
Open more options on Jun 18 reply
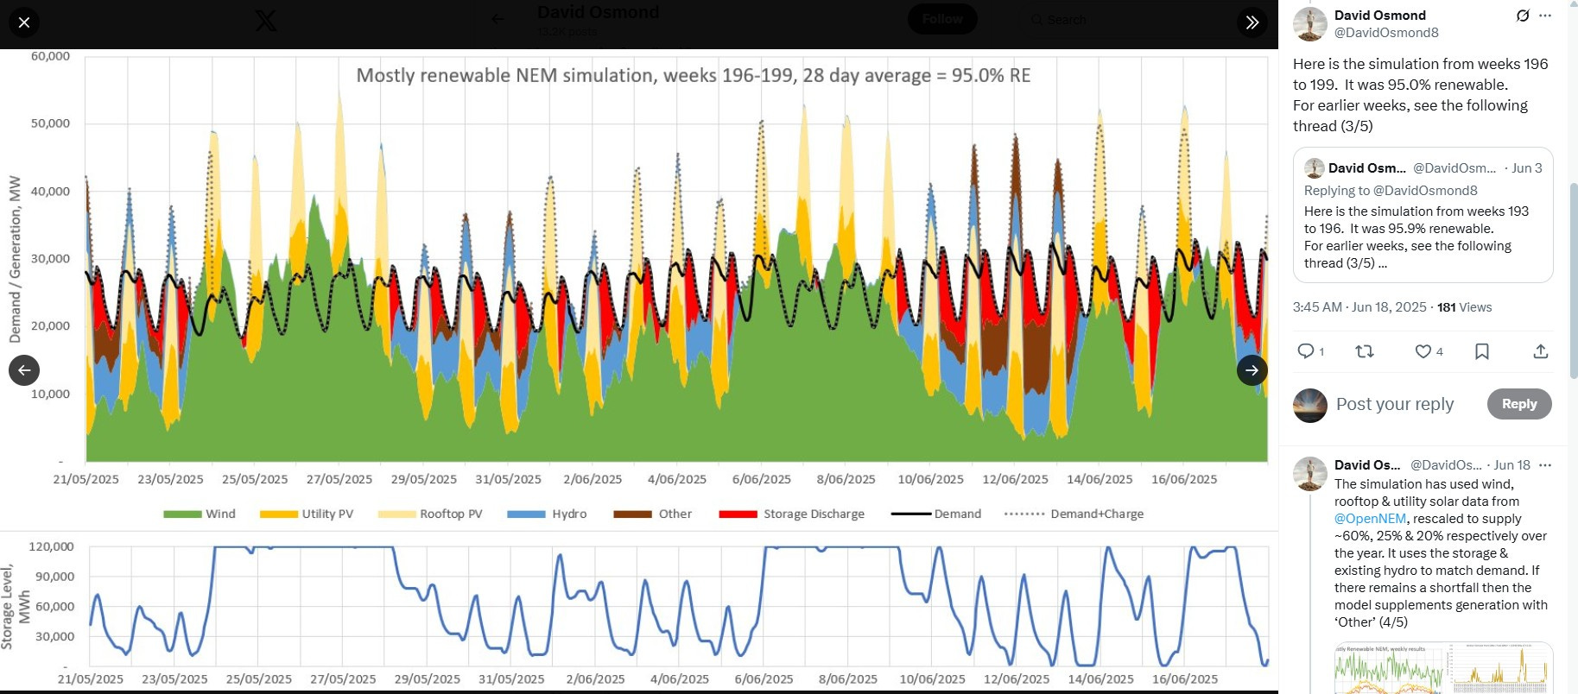click(1546, 465)
